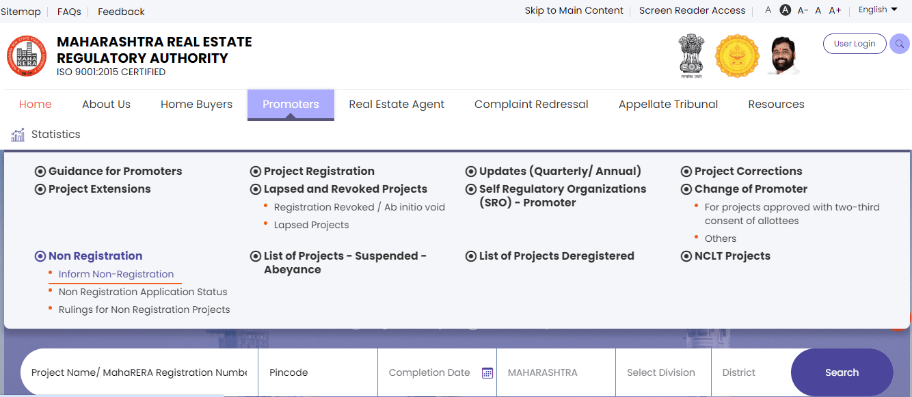Open the English language dropdown

877,9
